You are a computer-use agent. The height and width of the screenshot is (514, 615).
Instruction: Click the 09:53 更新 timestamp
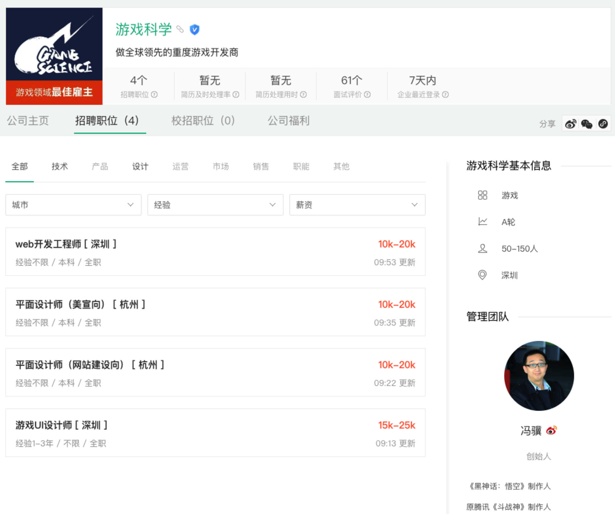pos(394,262)
